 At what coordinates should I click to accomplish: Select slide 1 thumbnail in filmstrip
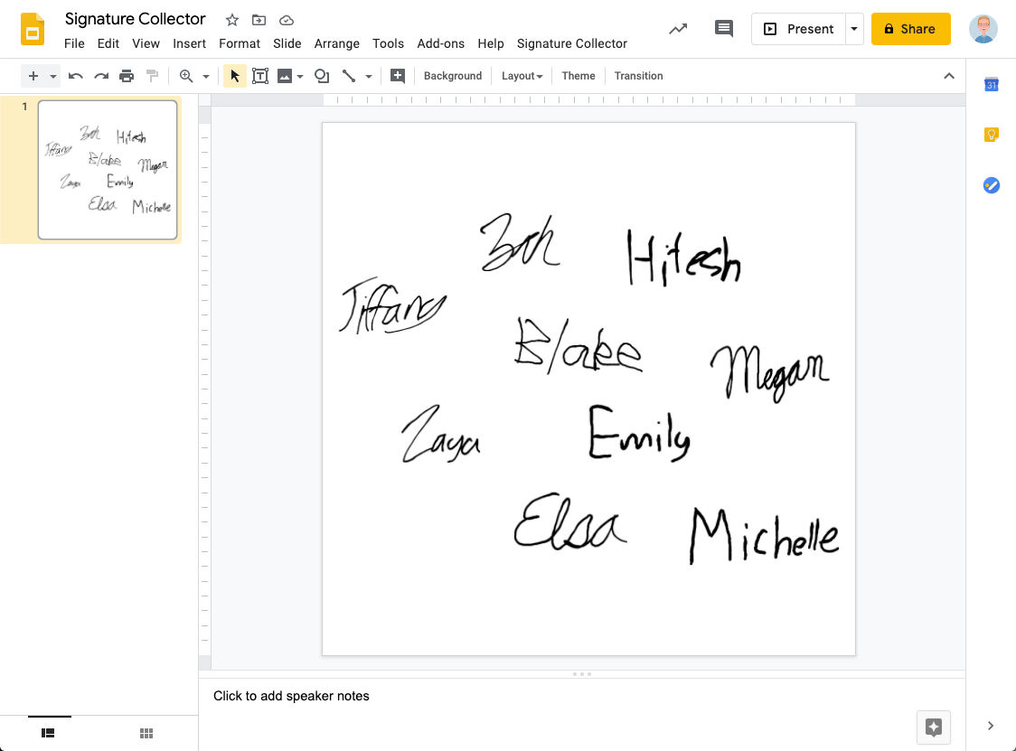pyautogui.click(x=108, y=170)
